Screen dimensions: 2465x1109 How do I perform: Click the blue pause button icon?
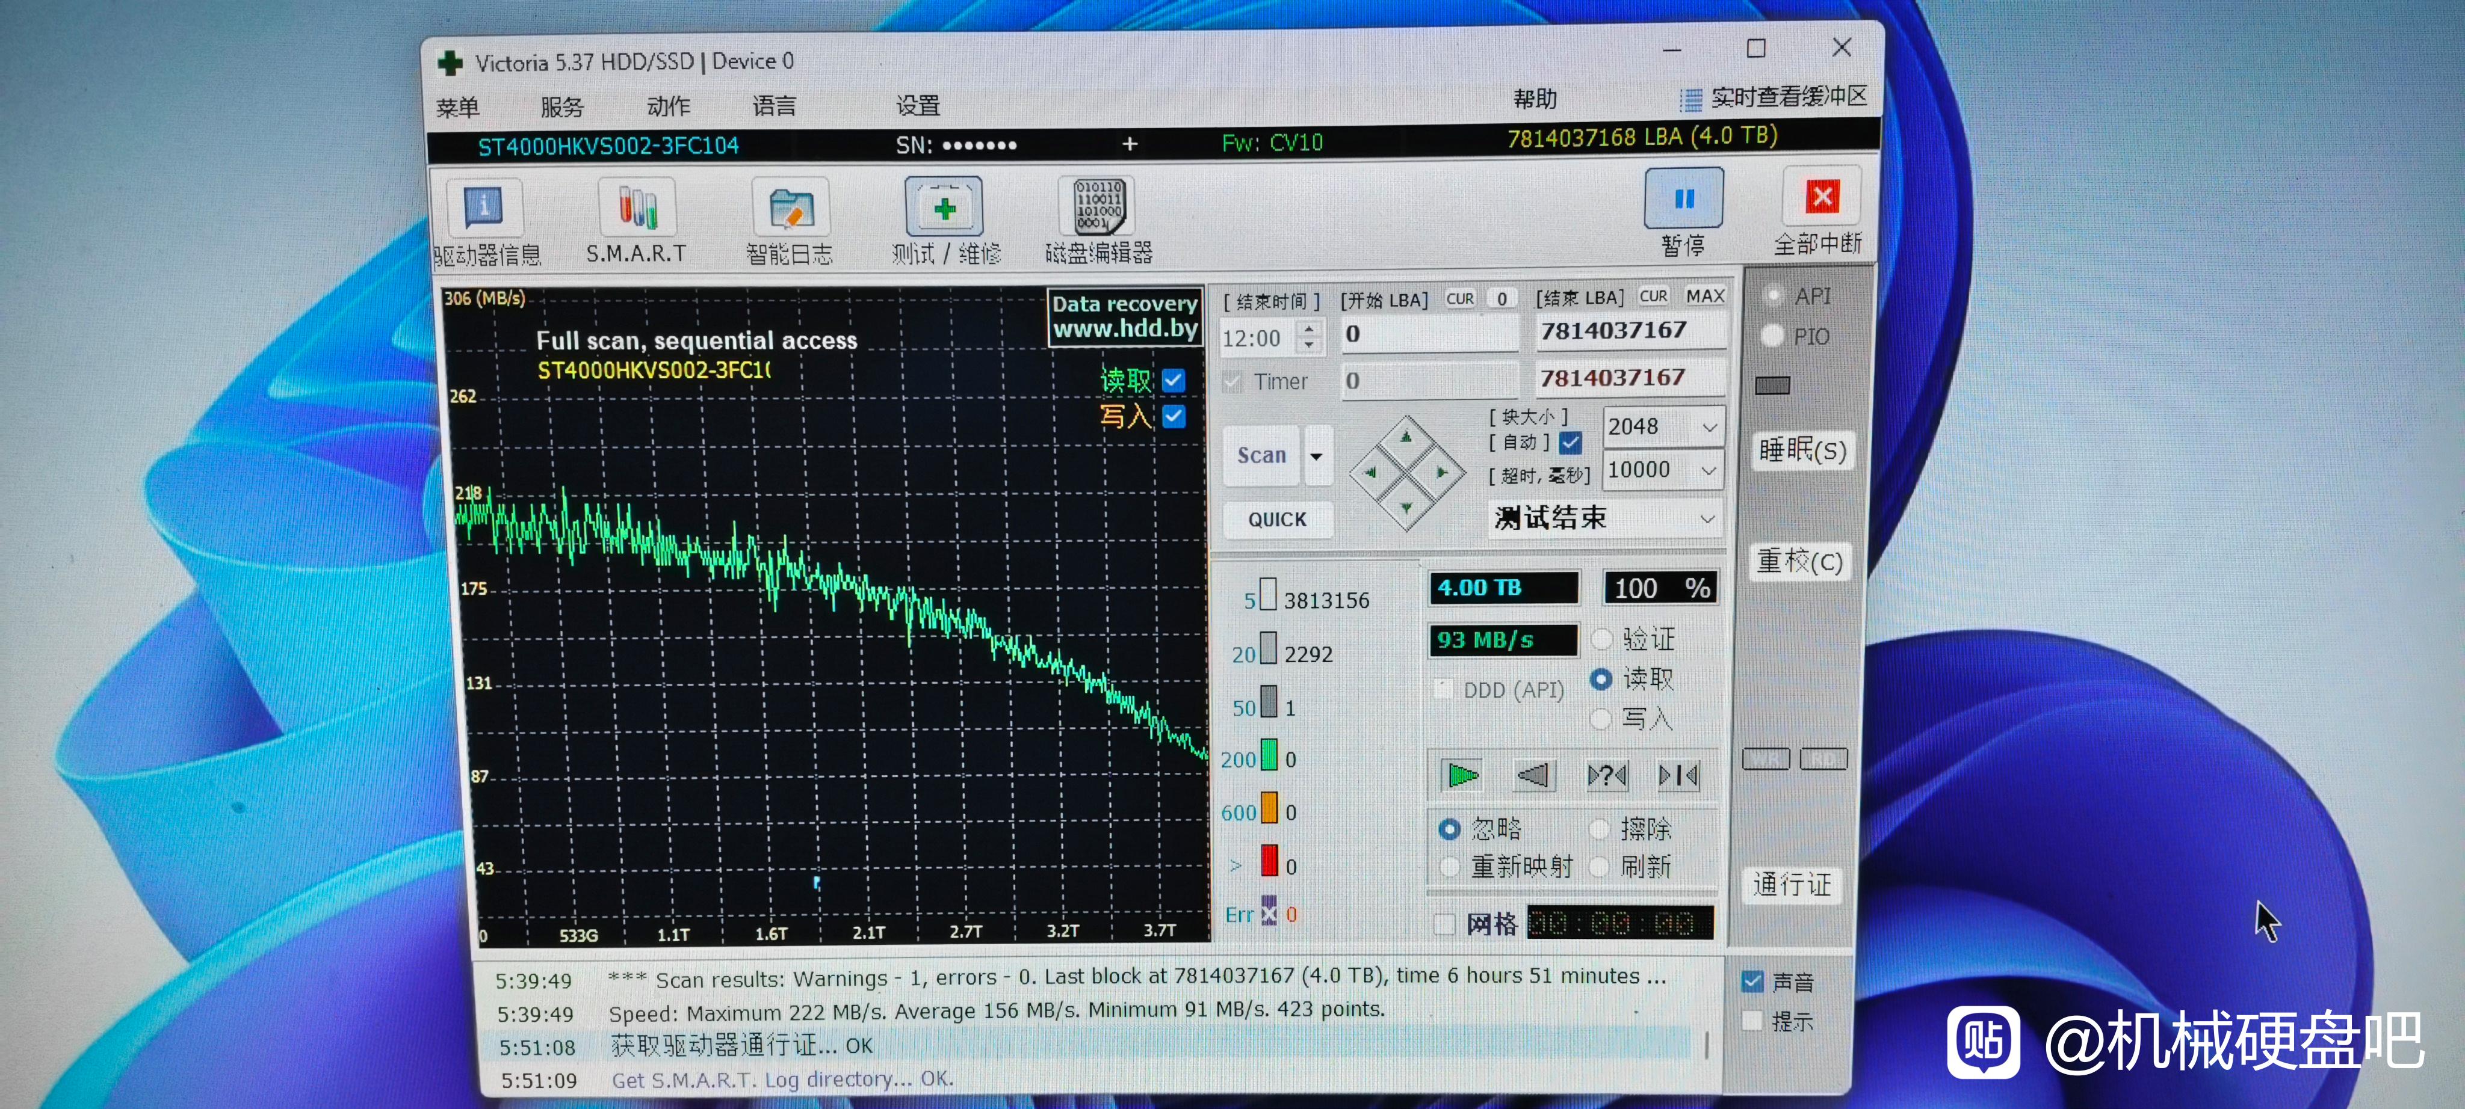(x=1684, y=198)
